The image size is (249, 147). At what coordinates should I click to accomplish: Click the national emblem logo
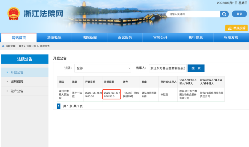(13, 14)
